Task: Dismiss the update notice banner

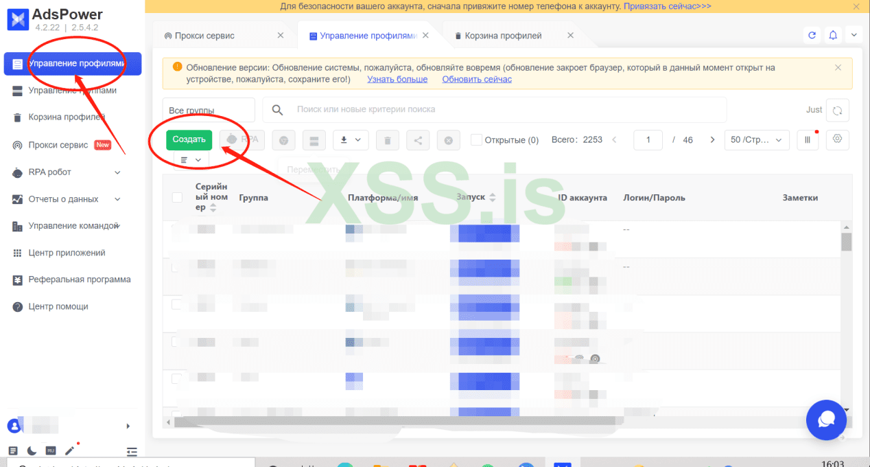Action: click(838, 68)
